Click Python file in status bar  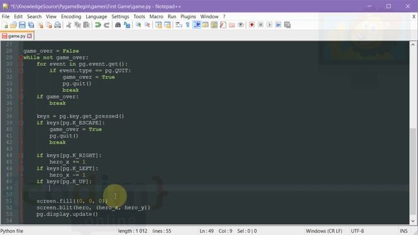12,231
